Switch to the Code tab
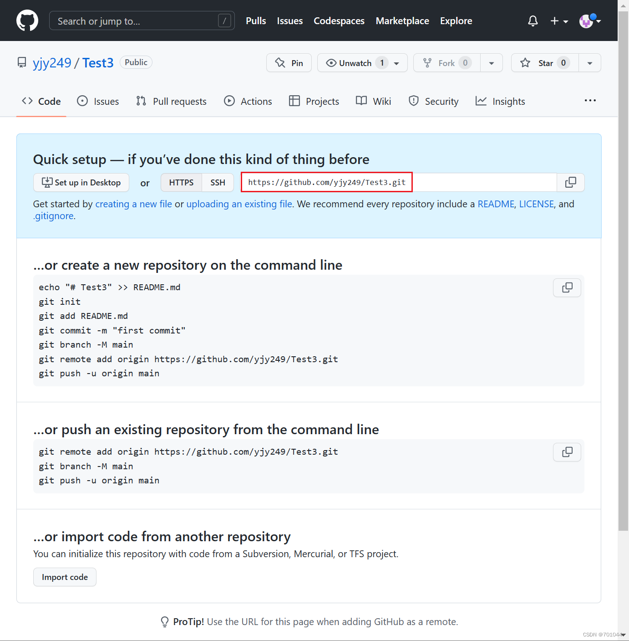The width and height of the screenshot is (629, 641). [x=41, y=101]
